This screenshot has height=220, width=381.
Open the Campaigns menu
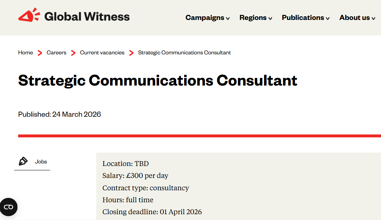[x=205, y=17]
